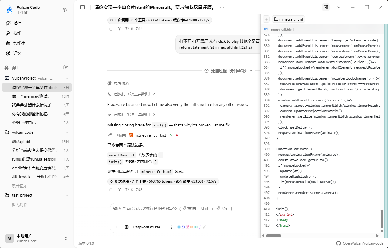Select the minecraft.html folder tab
This screenshot has height=248, width=388.
click(x=288, y=19)
